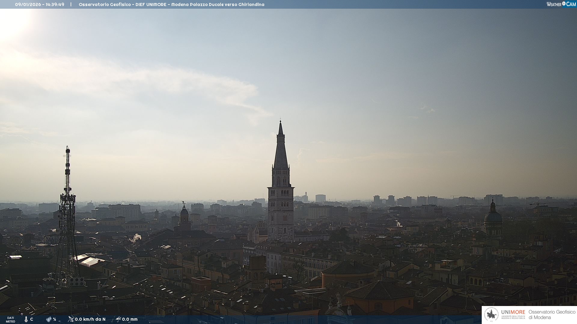Click the umbrella rainfall icon
This screenshot has width=577, height=324.
click(118, 319)
